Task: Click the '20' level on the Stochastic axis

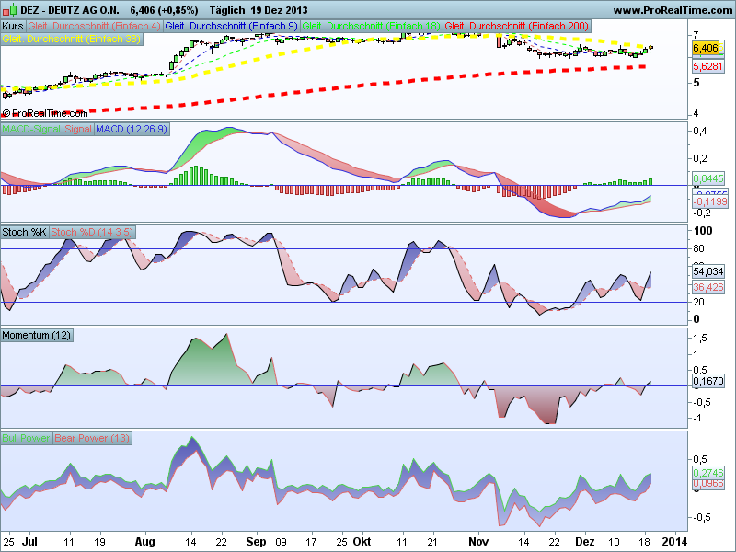Action: (699, 302)
